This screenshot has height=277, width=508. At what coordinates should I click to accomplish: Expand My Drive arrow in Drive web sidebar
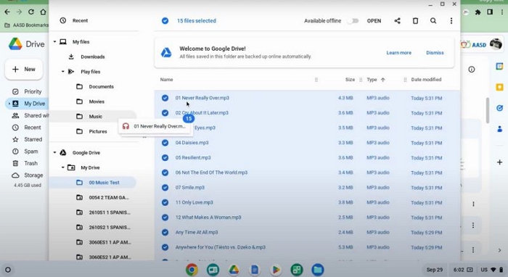pyautogui.click(x=9, y=104)
